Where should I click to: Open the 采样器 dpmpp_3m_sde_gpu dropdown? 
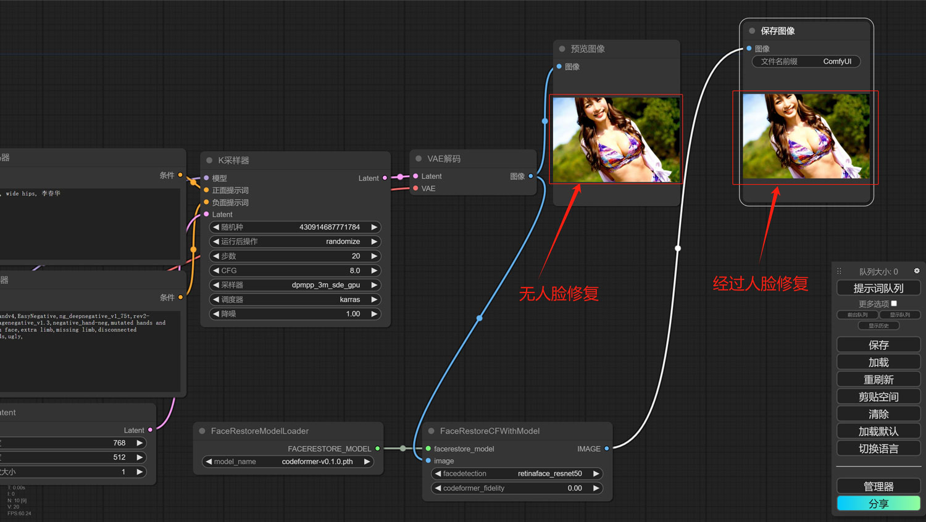[295, 285]
